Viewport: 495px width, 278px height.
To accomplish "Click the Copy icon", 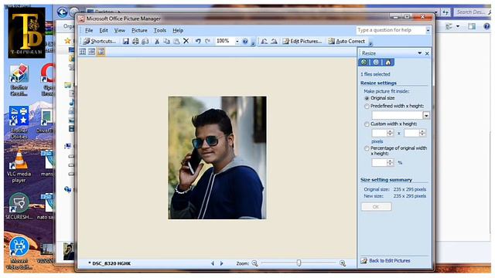I will tap(167, 41).
